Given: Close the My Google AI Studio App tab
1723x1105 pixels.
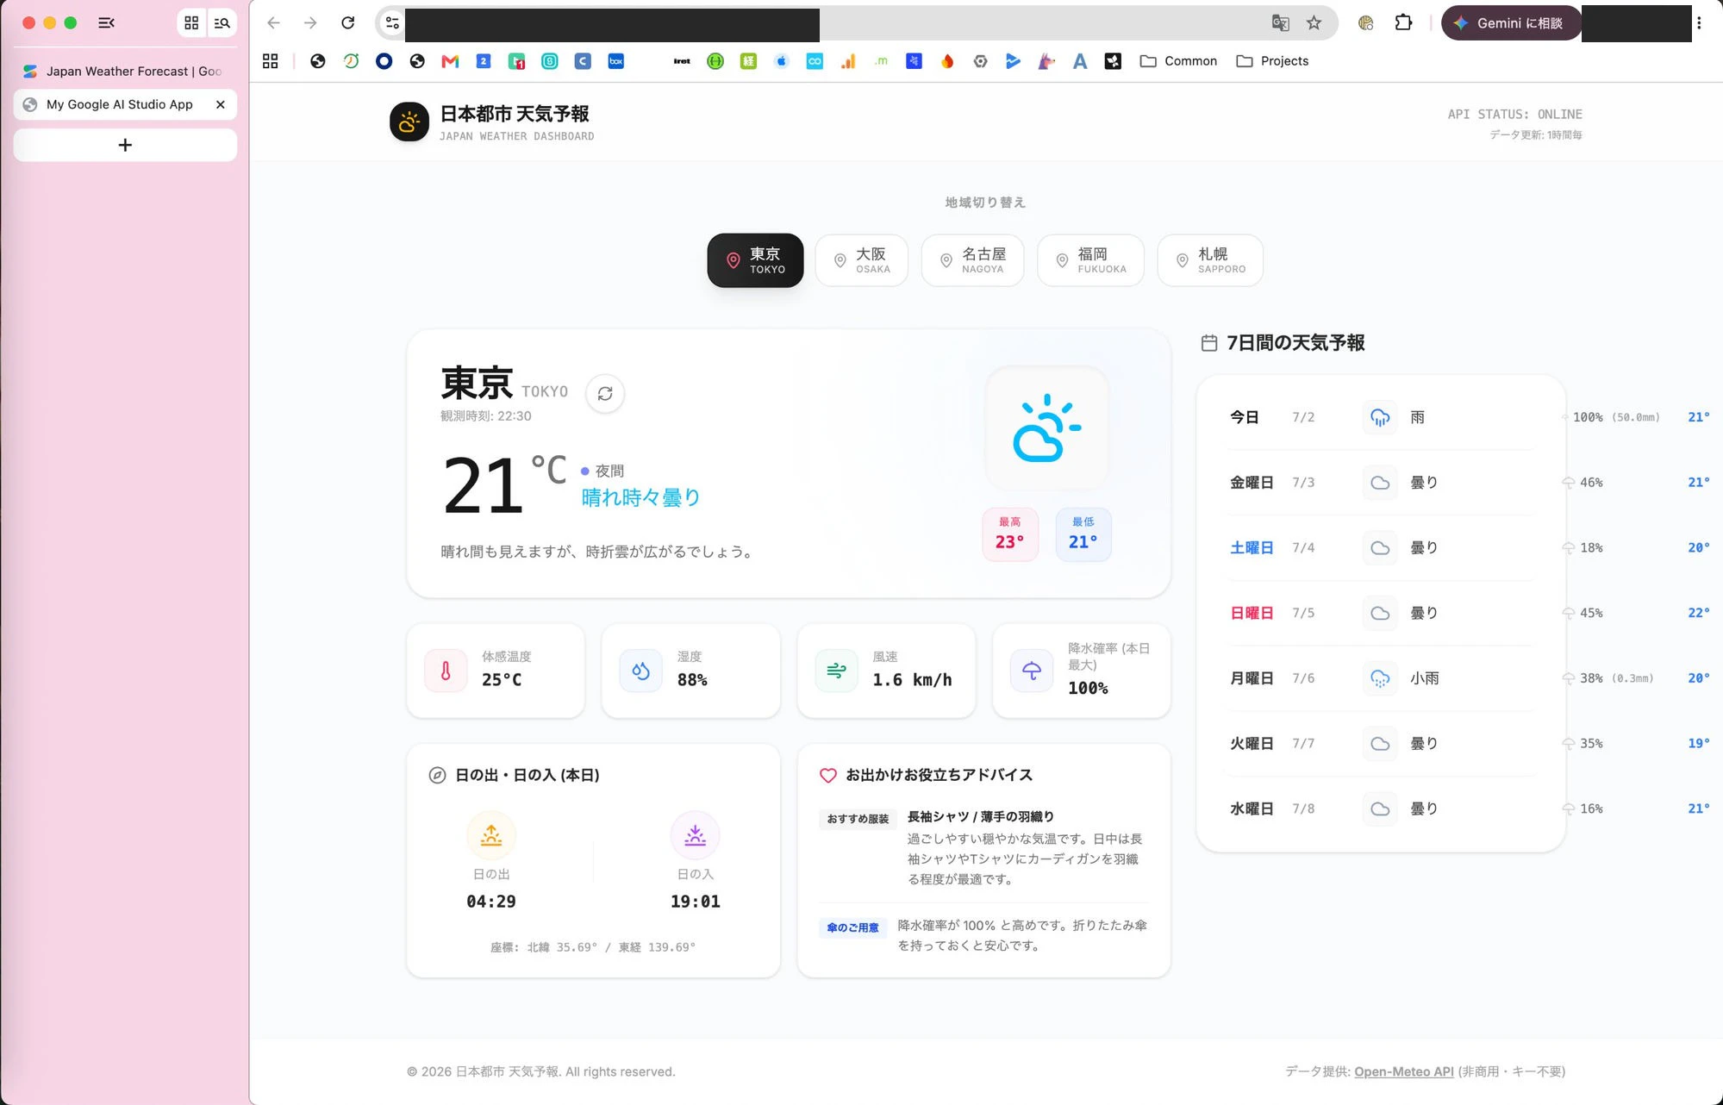Looking at the screenshot, I should coord(221,104).
